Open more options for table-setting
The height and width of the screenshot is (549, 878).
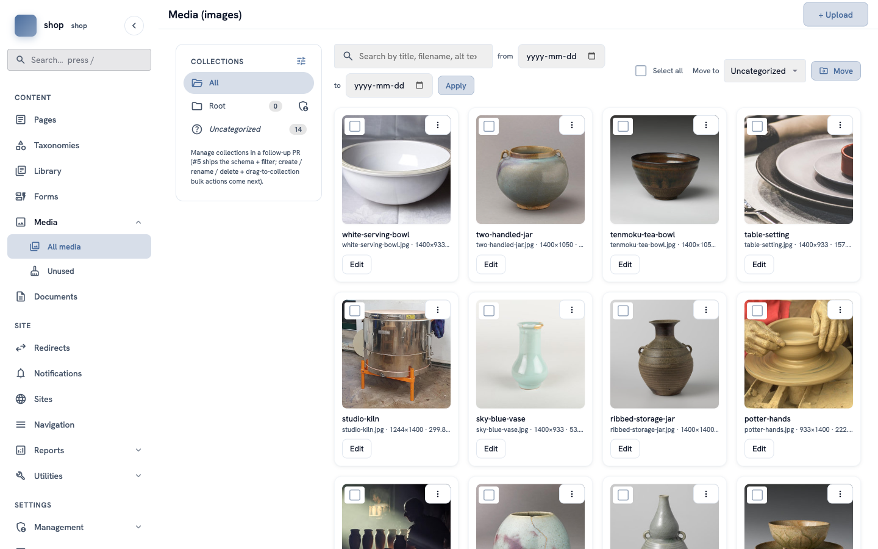(840, 125)
